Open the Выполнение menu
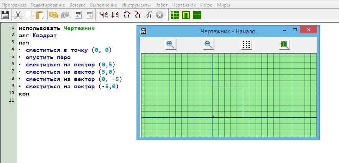 (x=103, y=5)
